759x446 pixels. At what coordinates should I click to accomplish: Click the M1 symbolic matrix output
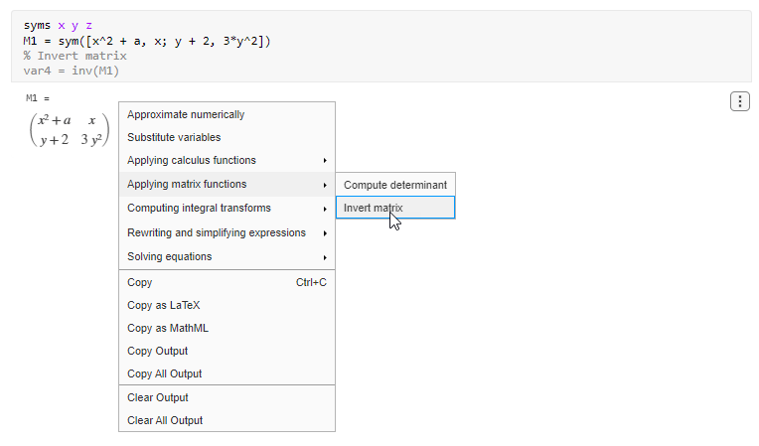[x=69, y=130]
